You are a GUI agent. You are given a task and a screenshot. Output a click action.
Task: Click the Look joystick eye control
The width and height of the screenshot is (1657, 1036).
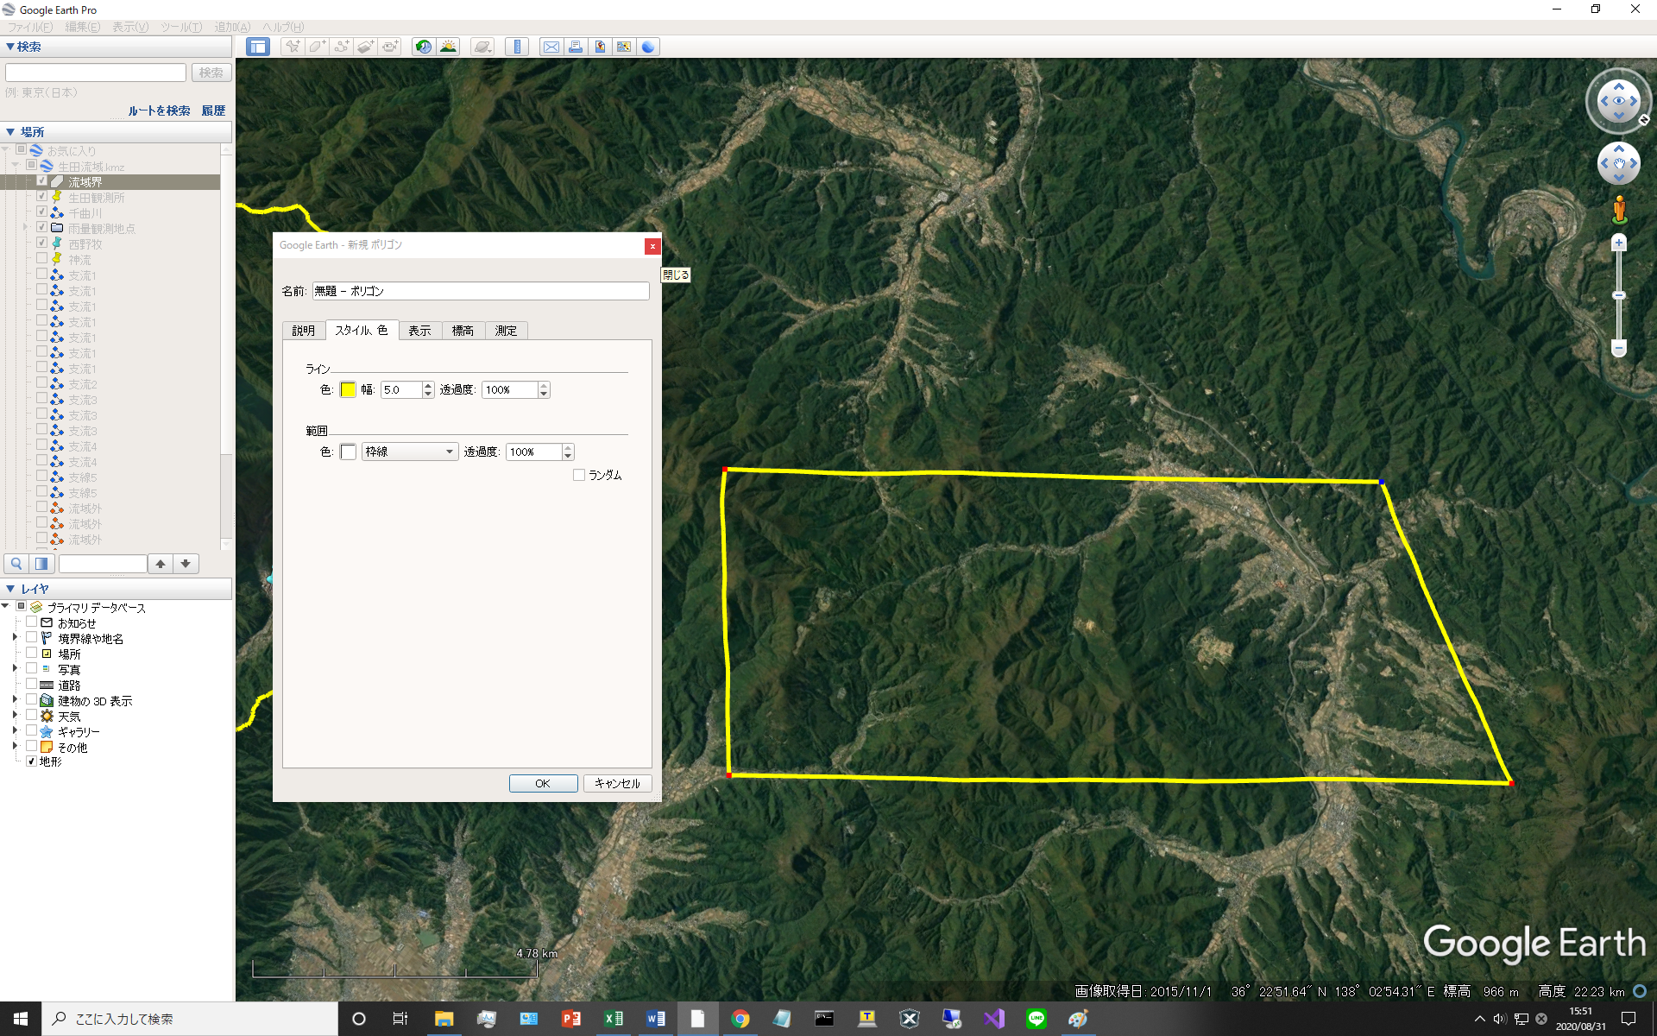(x=1619, y=101)
